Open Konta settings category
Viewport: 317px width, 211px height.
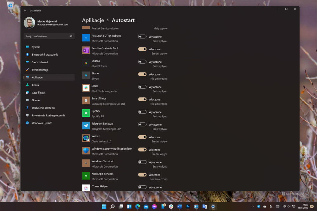tap(49, 85)
